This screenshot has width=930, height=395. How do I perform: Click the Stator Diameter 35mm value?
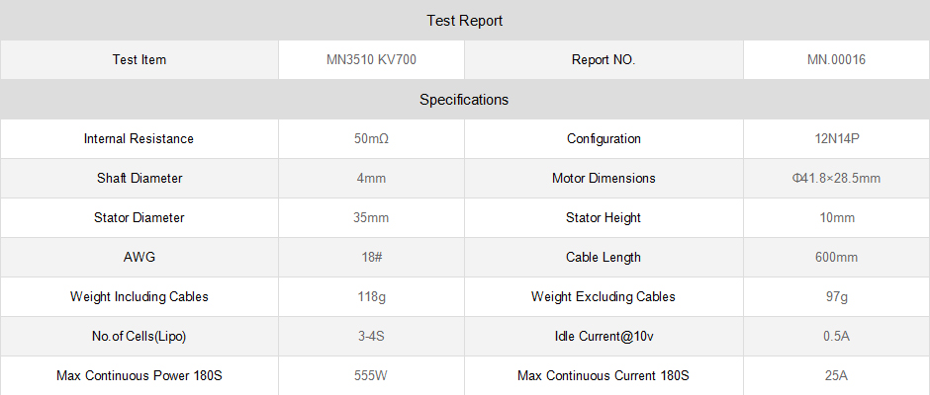pos(371,218)
